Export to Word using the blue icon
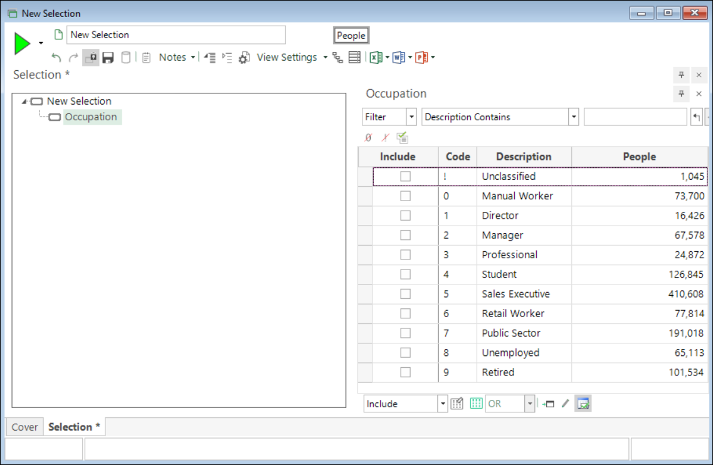 tap(398, 58)
